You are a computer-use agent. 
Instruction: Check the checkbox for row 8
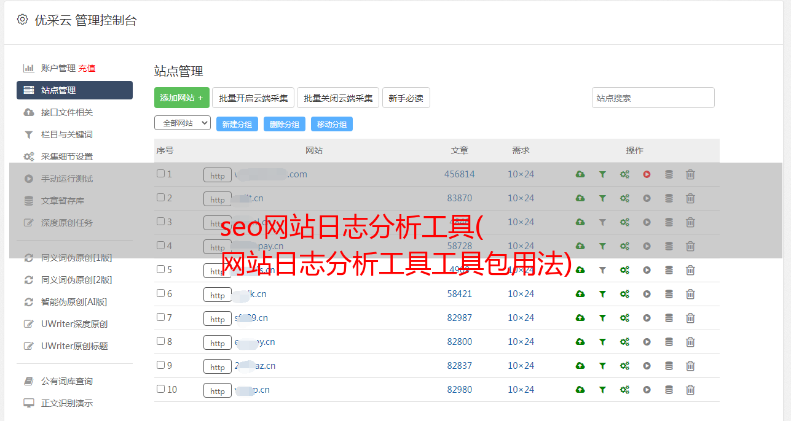pos(160,341)
